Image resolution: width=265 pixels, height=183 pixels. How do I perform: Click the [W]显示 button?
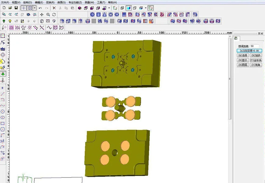click(243, 60)
